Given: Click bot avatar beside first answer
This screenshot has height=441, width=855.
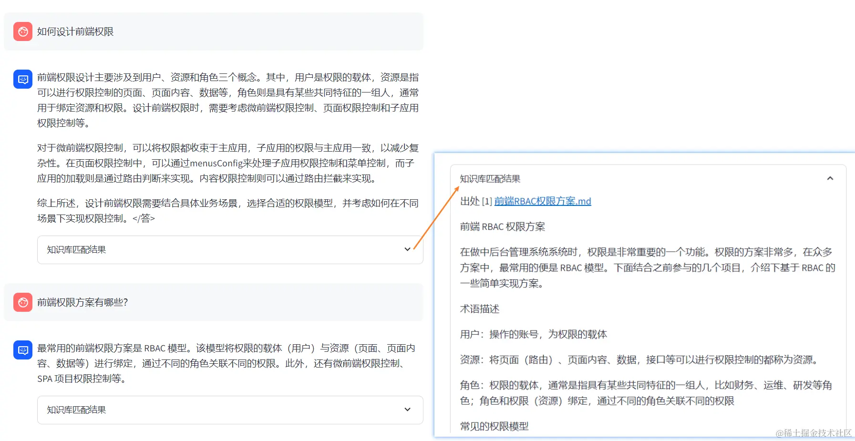Looking at the screenshot, I should coord(23,79).
